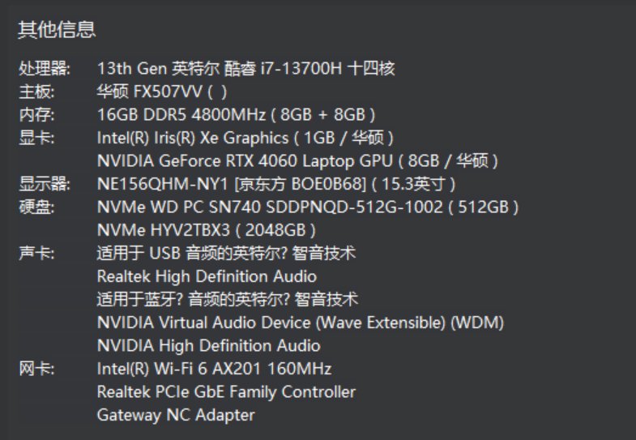Screen dimensions: 636x440
Task: Click the NVMe HYV2TBX3 2048GB entry
Action: (206, 230)
